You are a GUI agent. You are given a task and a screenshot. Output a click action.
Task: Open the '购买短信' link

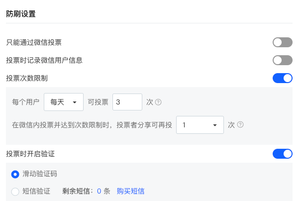[130, 191]
